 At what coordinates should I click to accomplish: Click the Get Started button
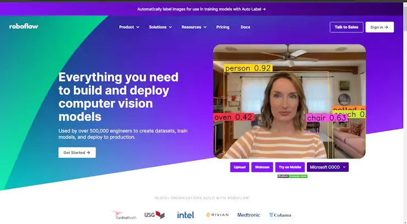[x=77, y=152]
